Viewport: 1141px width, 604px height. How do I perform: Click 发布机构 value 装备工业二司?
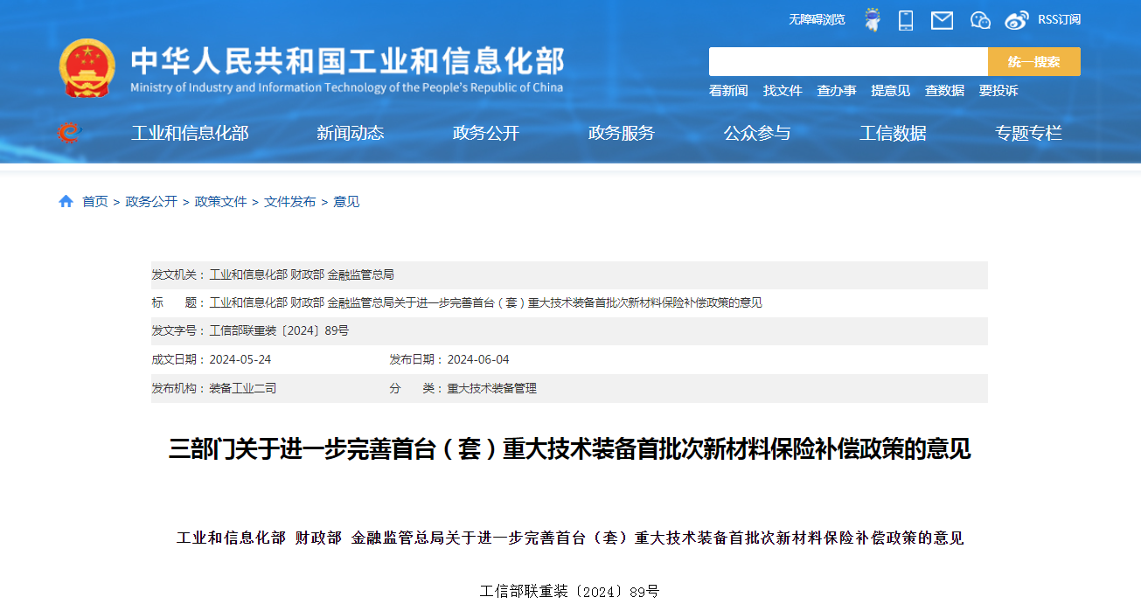coord(243,388)
